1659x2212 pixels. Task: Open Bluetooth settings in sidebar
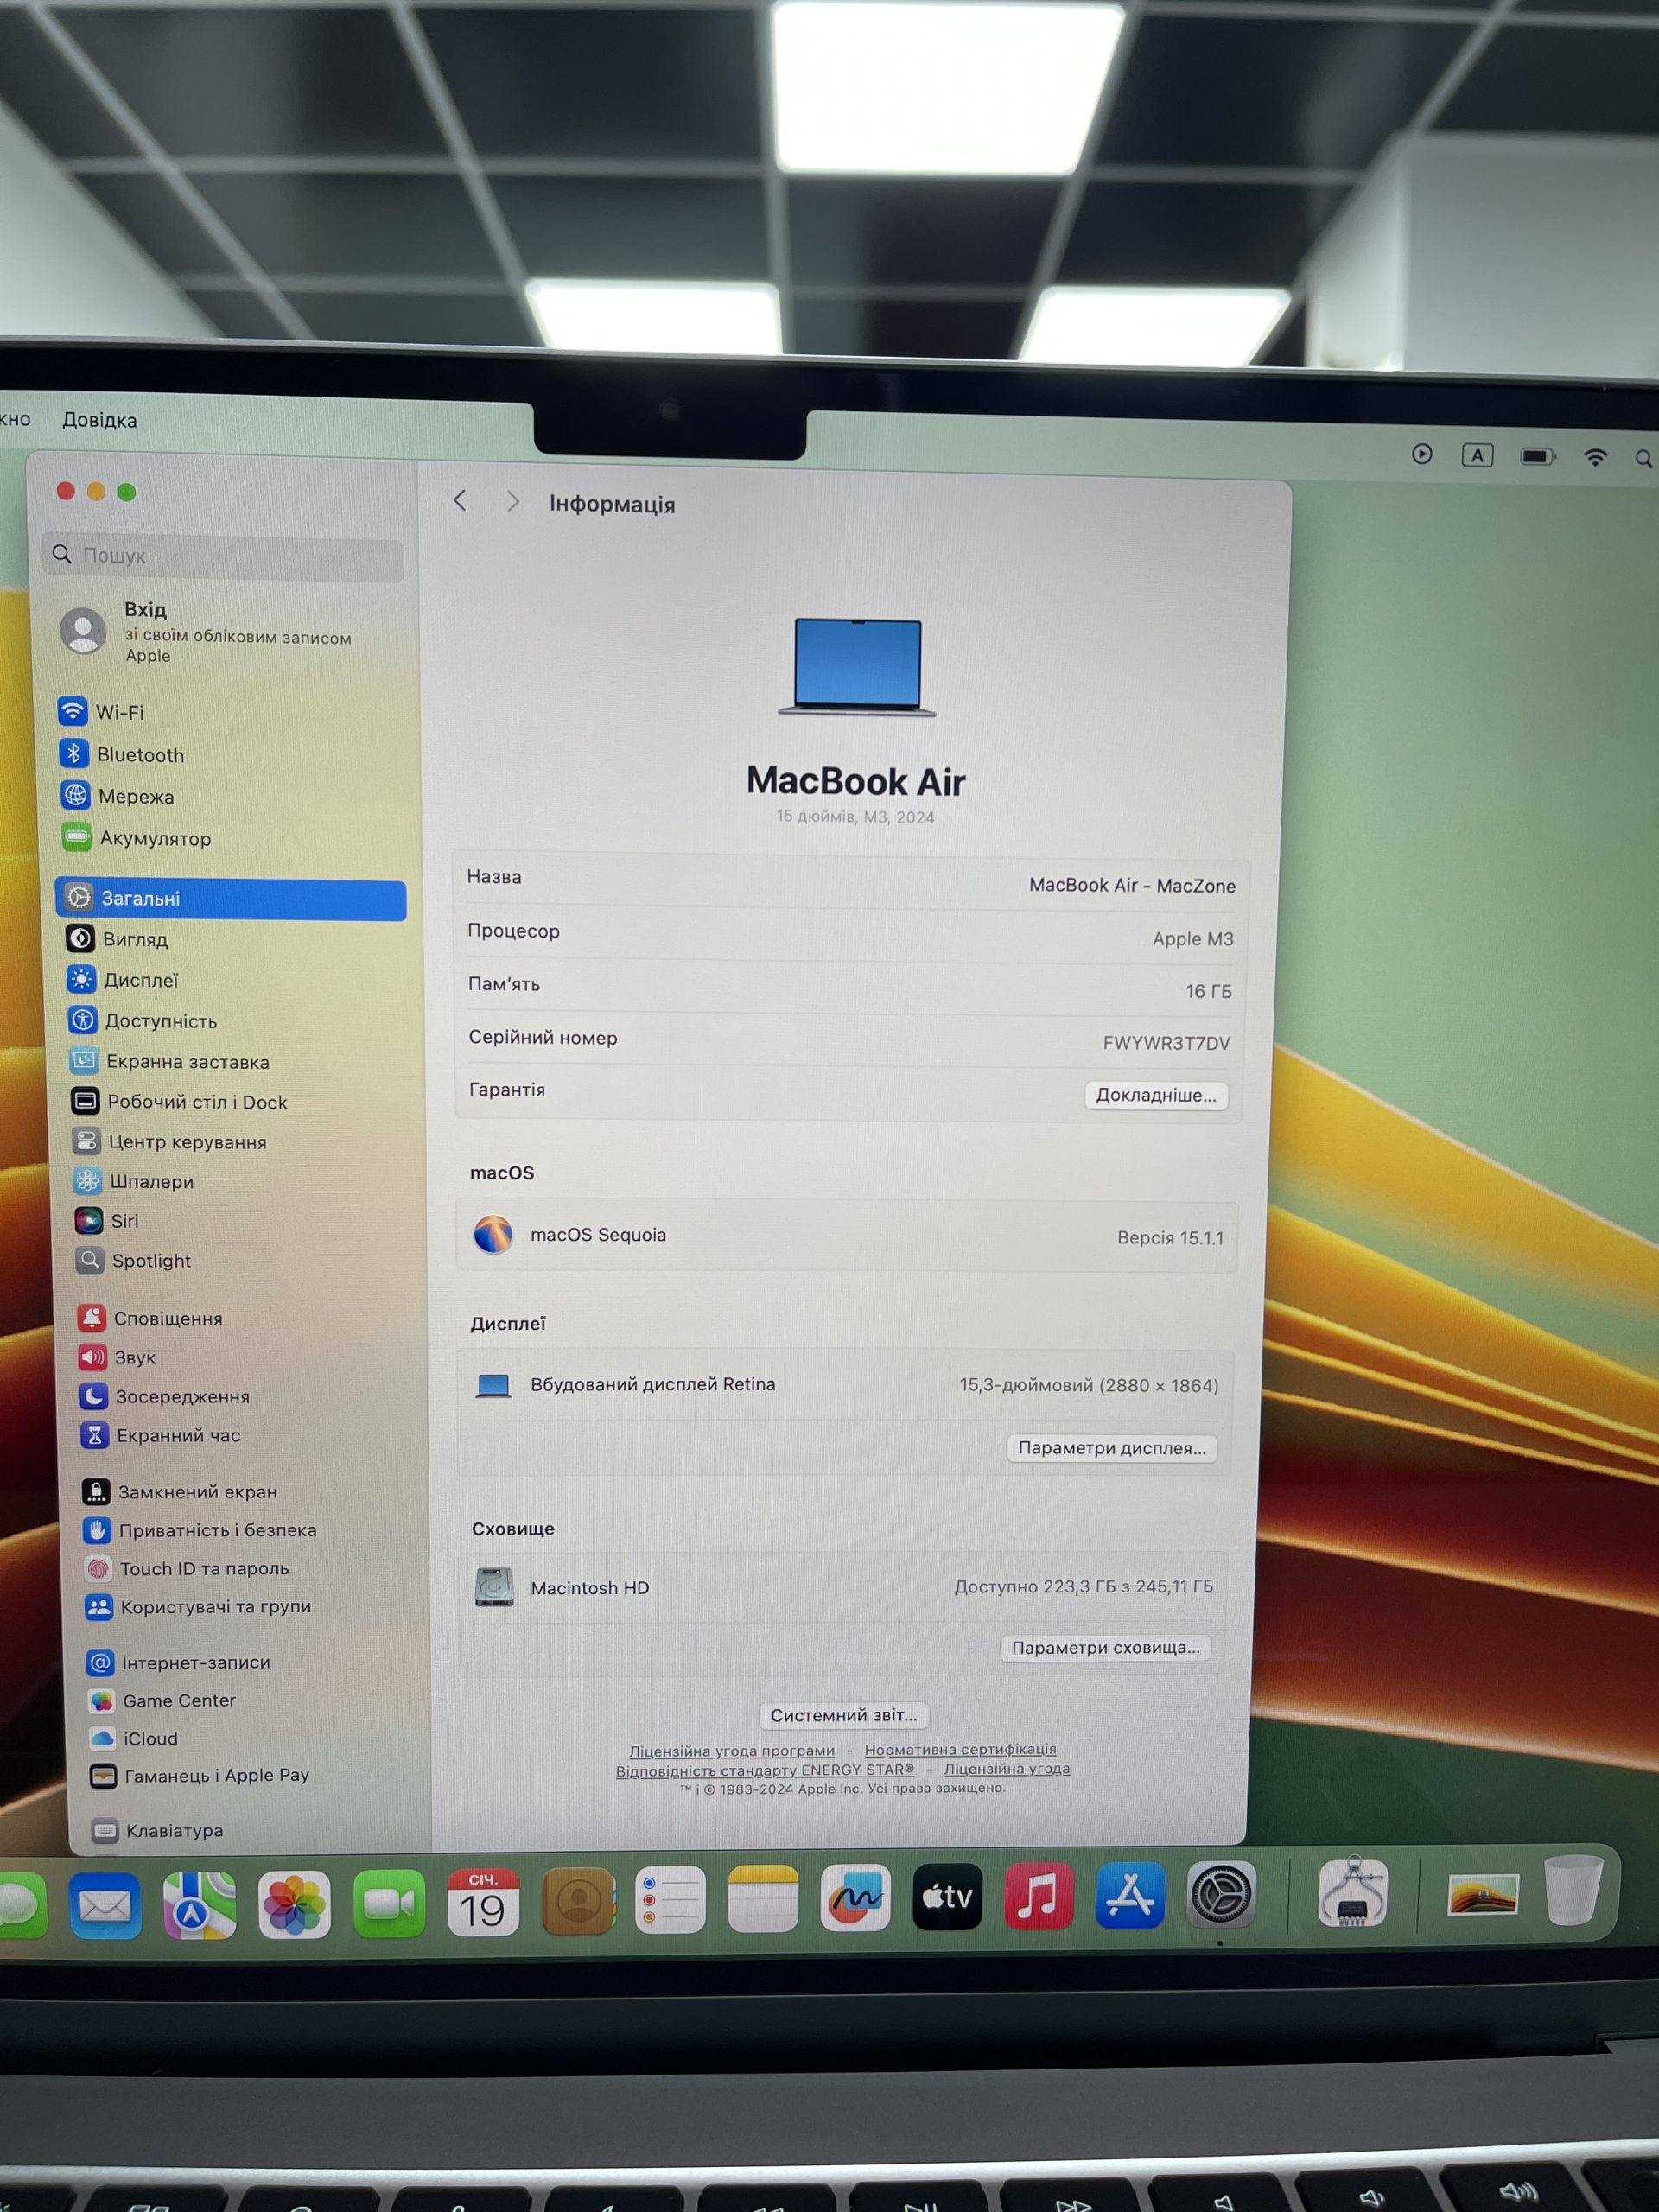click(x=121, y=754)
